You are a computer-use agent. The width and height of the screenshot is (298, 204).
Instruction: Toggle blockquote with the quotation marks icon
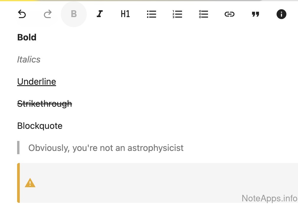[x=256, y=14]
